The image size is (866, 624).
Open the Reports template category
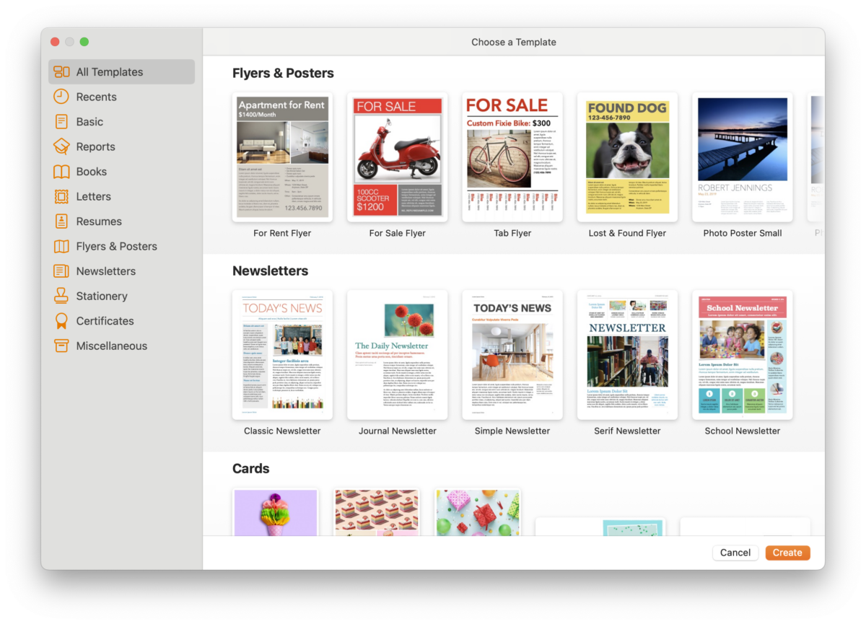[97, 146]
